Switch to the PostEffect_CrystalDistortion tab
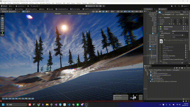 92,9
